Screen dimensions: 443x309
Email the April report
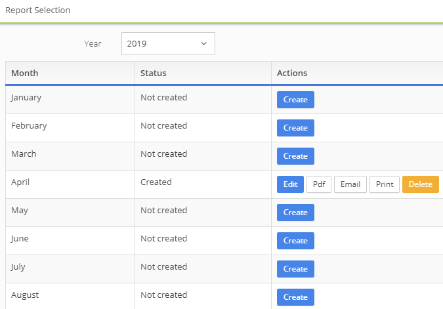tap(350, 184)
